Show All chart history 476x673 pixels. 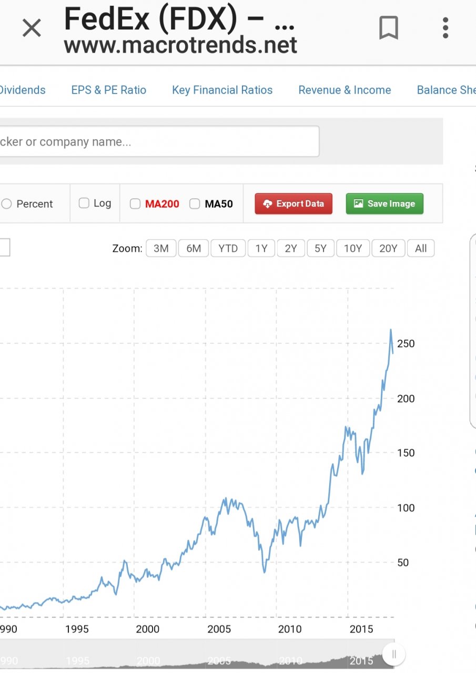point(421,248)
